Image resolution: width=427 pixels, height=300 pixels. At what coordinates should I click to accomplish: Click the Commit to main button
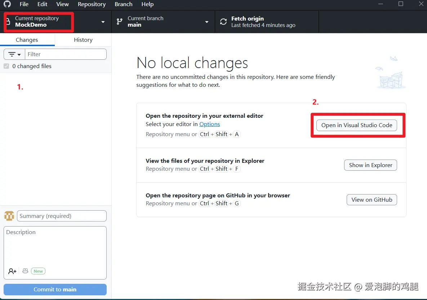click(55, 290)
